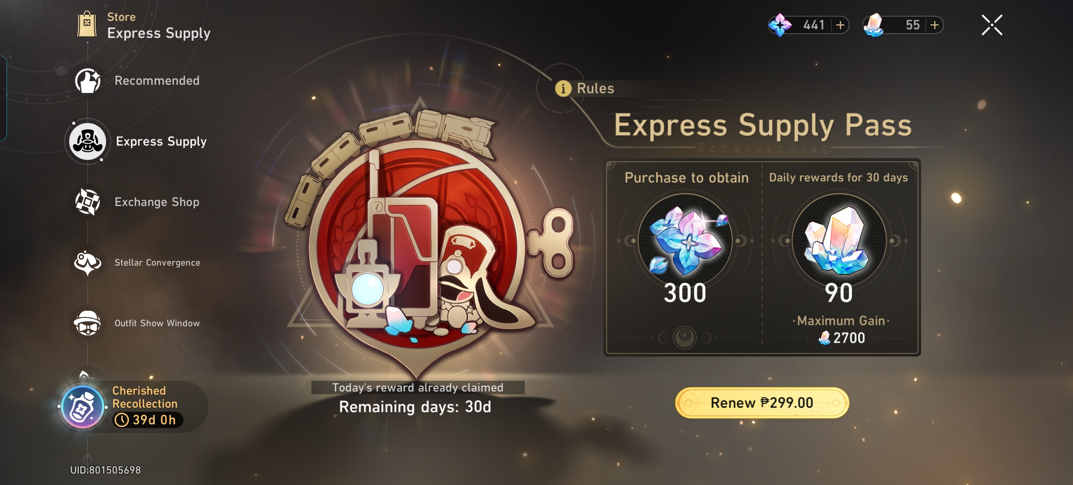Renew pass for ₱299.00
The image size is (1073, 485).
click(762, 403)
